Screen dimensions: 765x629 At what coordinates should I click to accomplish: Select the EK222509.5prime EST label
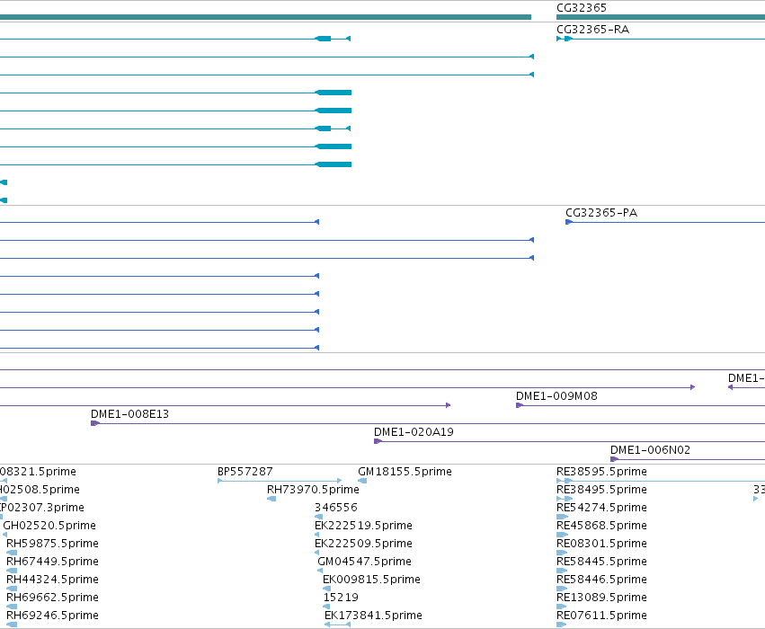click(363, 543)
